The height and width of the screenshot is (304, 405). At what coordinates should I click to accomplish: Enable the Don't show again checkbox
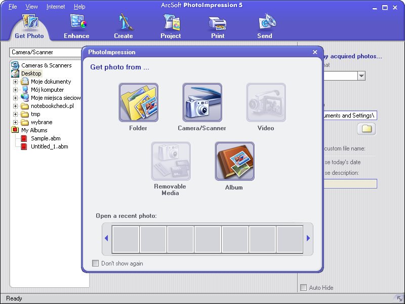click(x=95, y=263)
